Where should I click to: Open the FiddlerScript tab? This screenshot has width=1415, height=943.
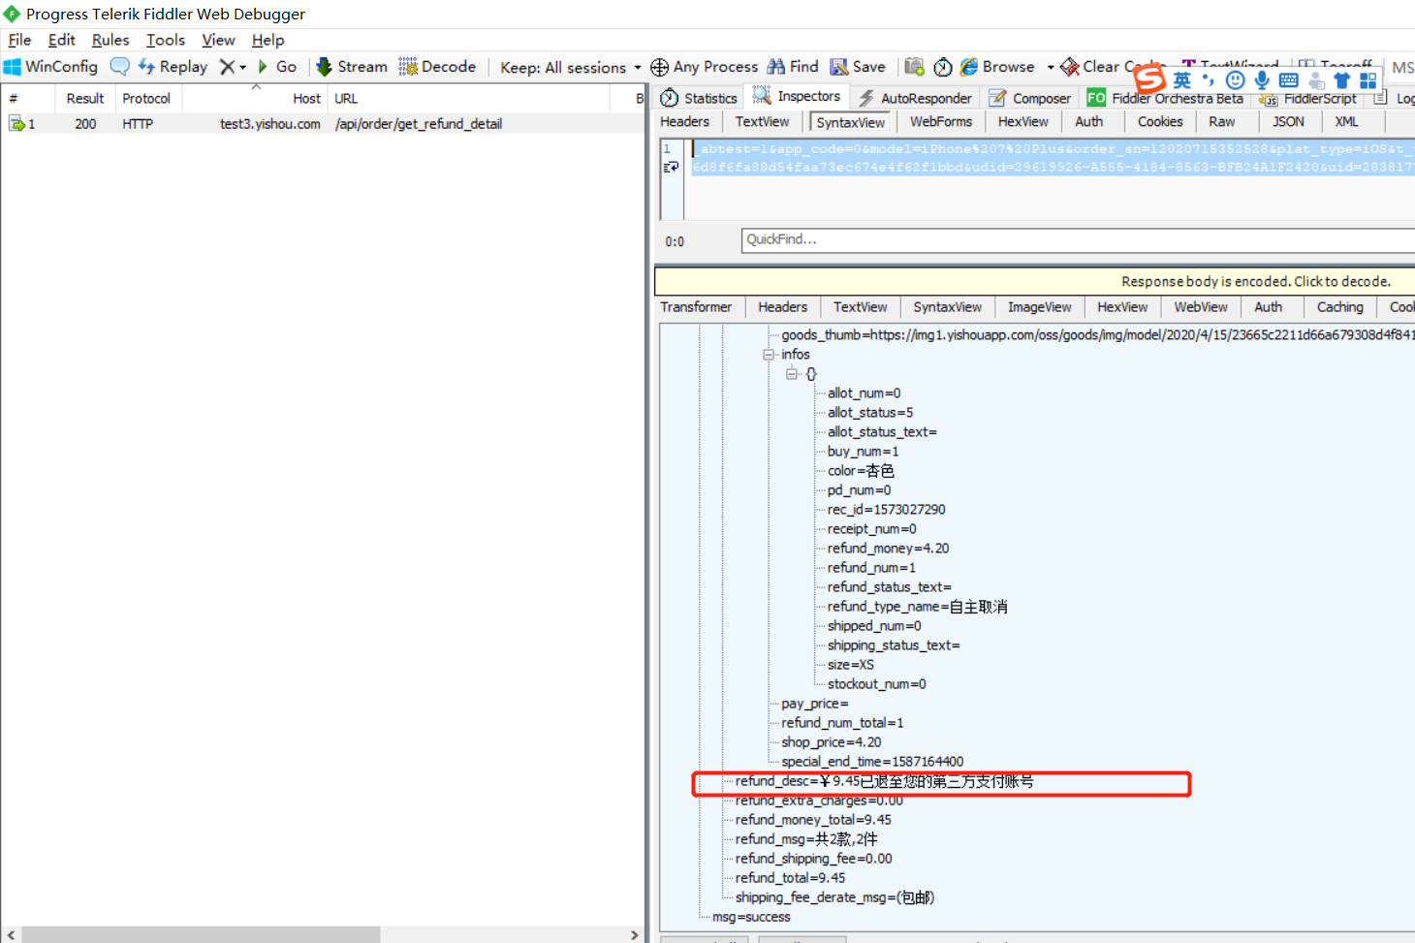[1307, 98]
